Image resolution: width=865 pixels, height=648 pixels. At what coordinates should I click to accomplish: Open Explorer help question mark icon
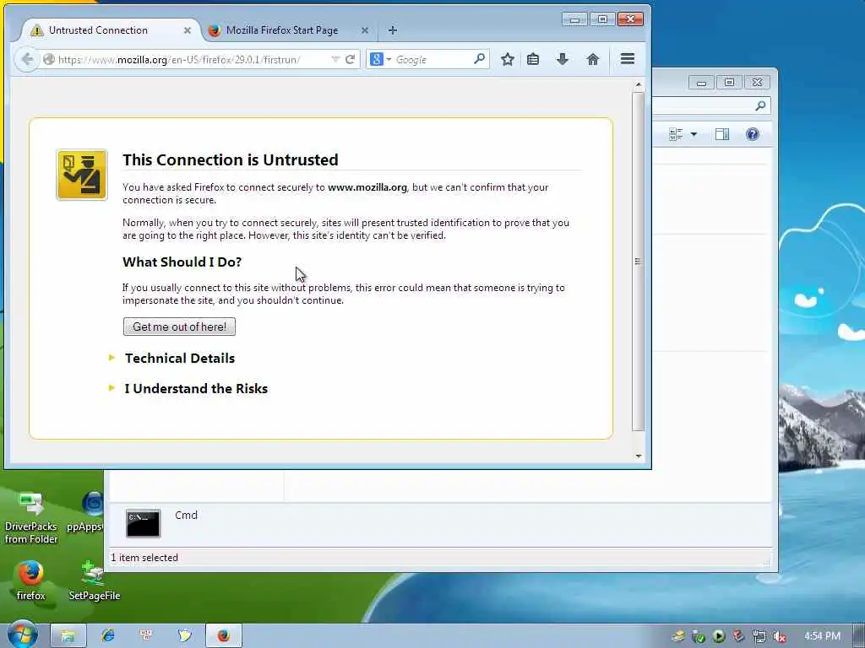[x=752, y=134]
